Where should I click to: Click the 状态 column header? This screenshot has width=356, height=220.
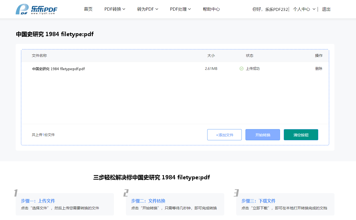249,56
